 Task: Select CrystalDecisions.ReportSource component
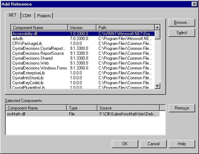[x=83, y=53]
